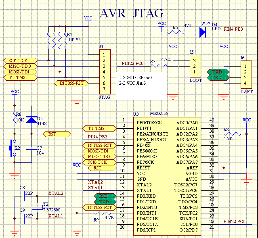258x238 pixels.
Task: Click the INT0SS-RST port at J4 pin 6
Action: (x=71, y=83)
